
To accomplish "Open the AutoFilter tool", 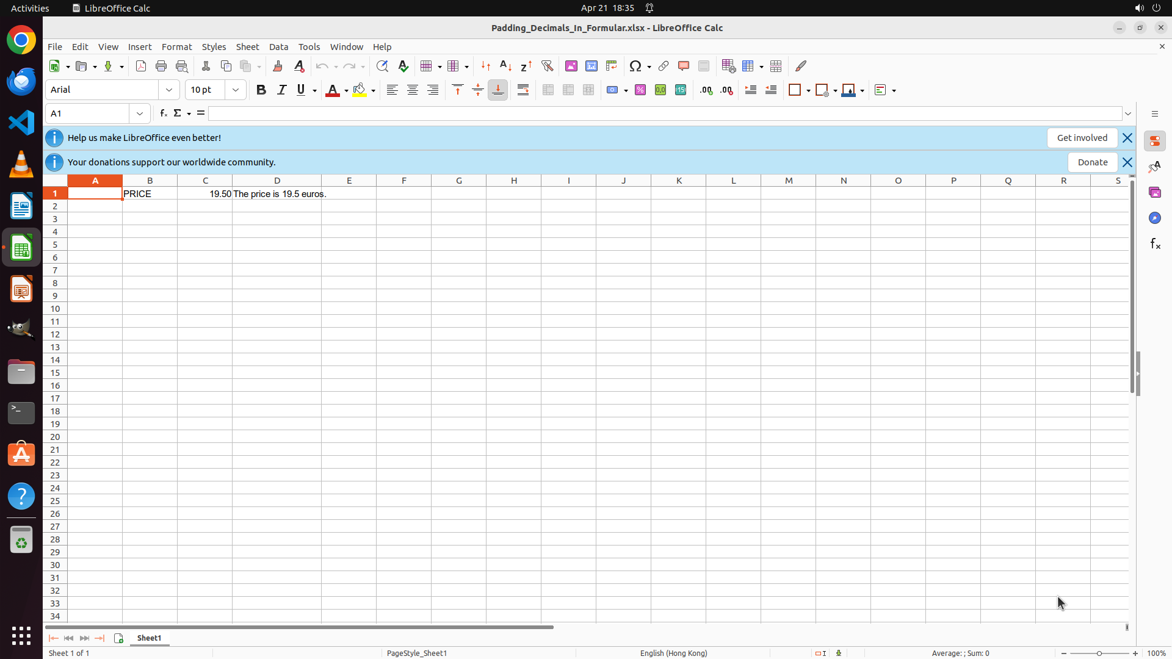I will click(x=547, y=66).
